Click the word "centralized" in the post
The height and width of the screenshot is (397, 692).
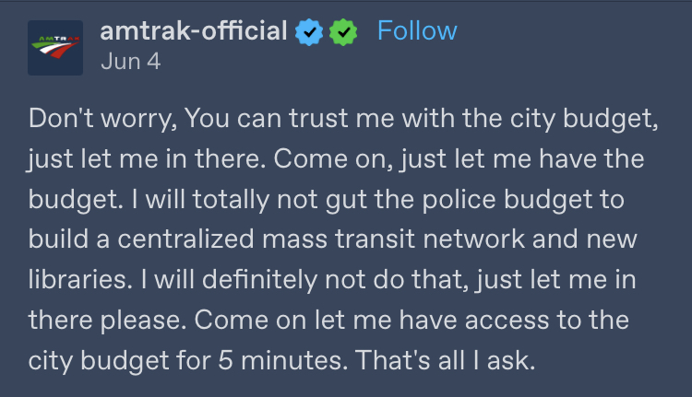coord(185,239)
